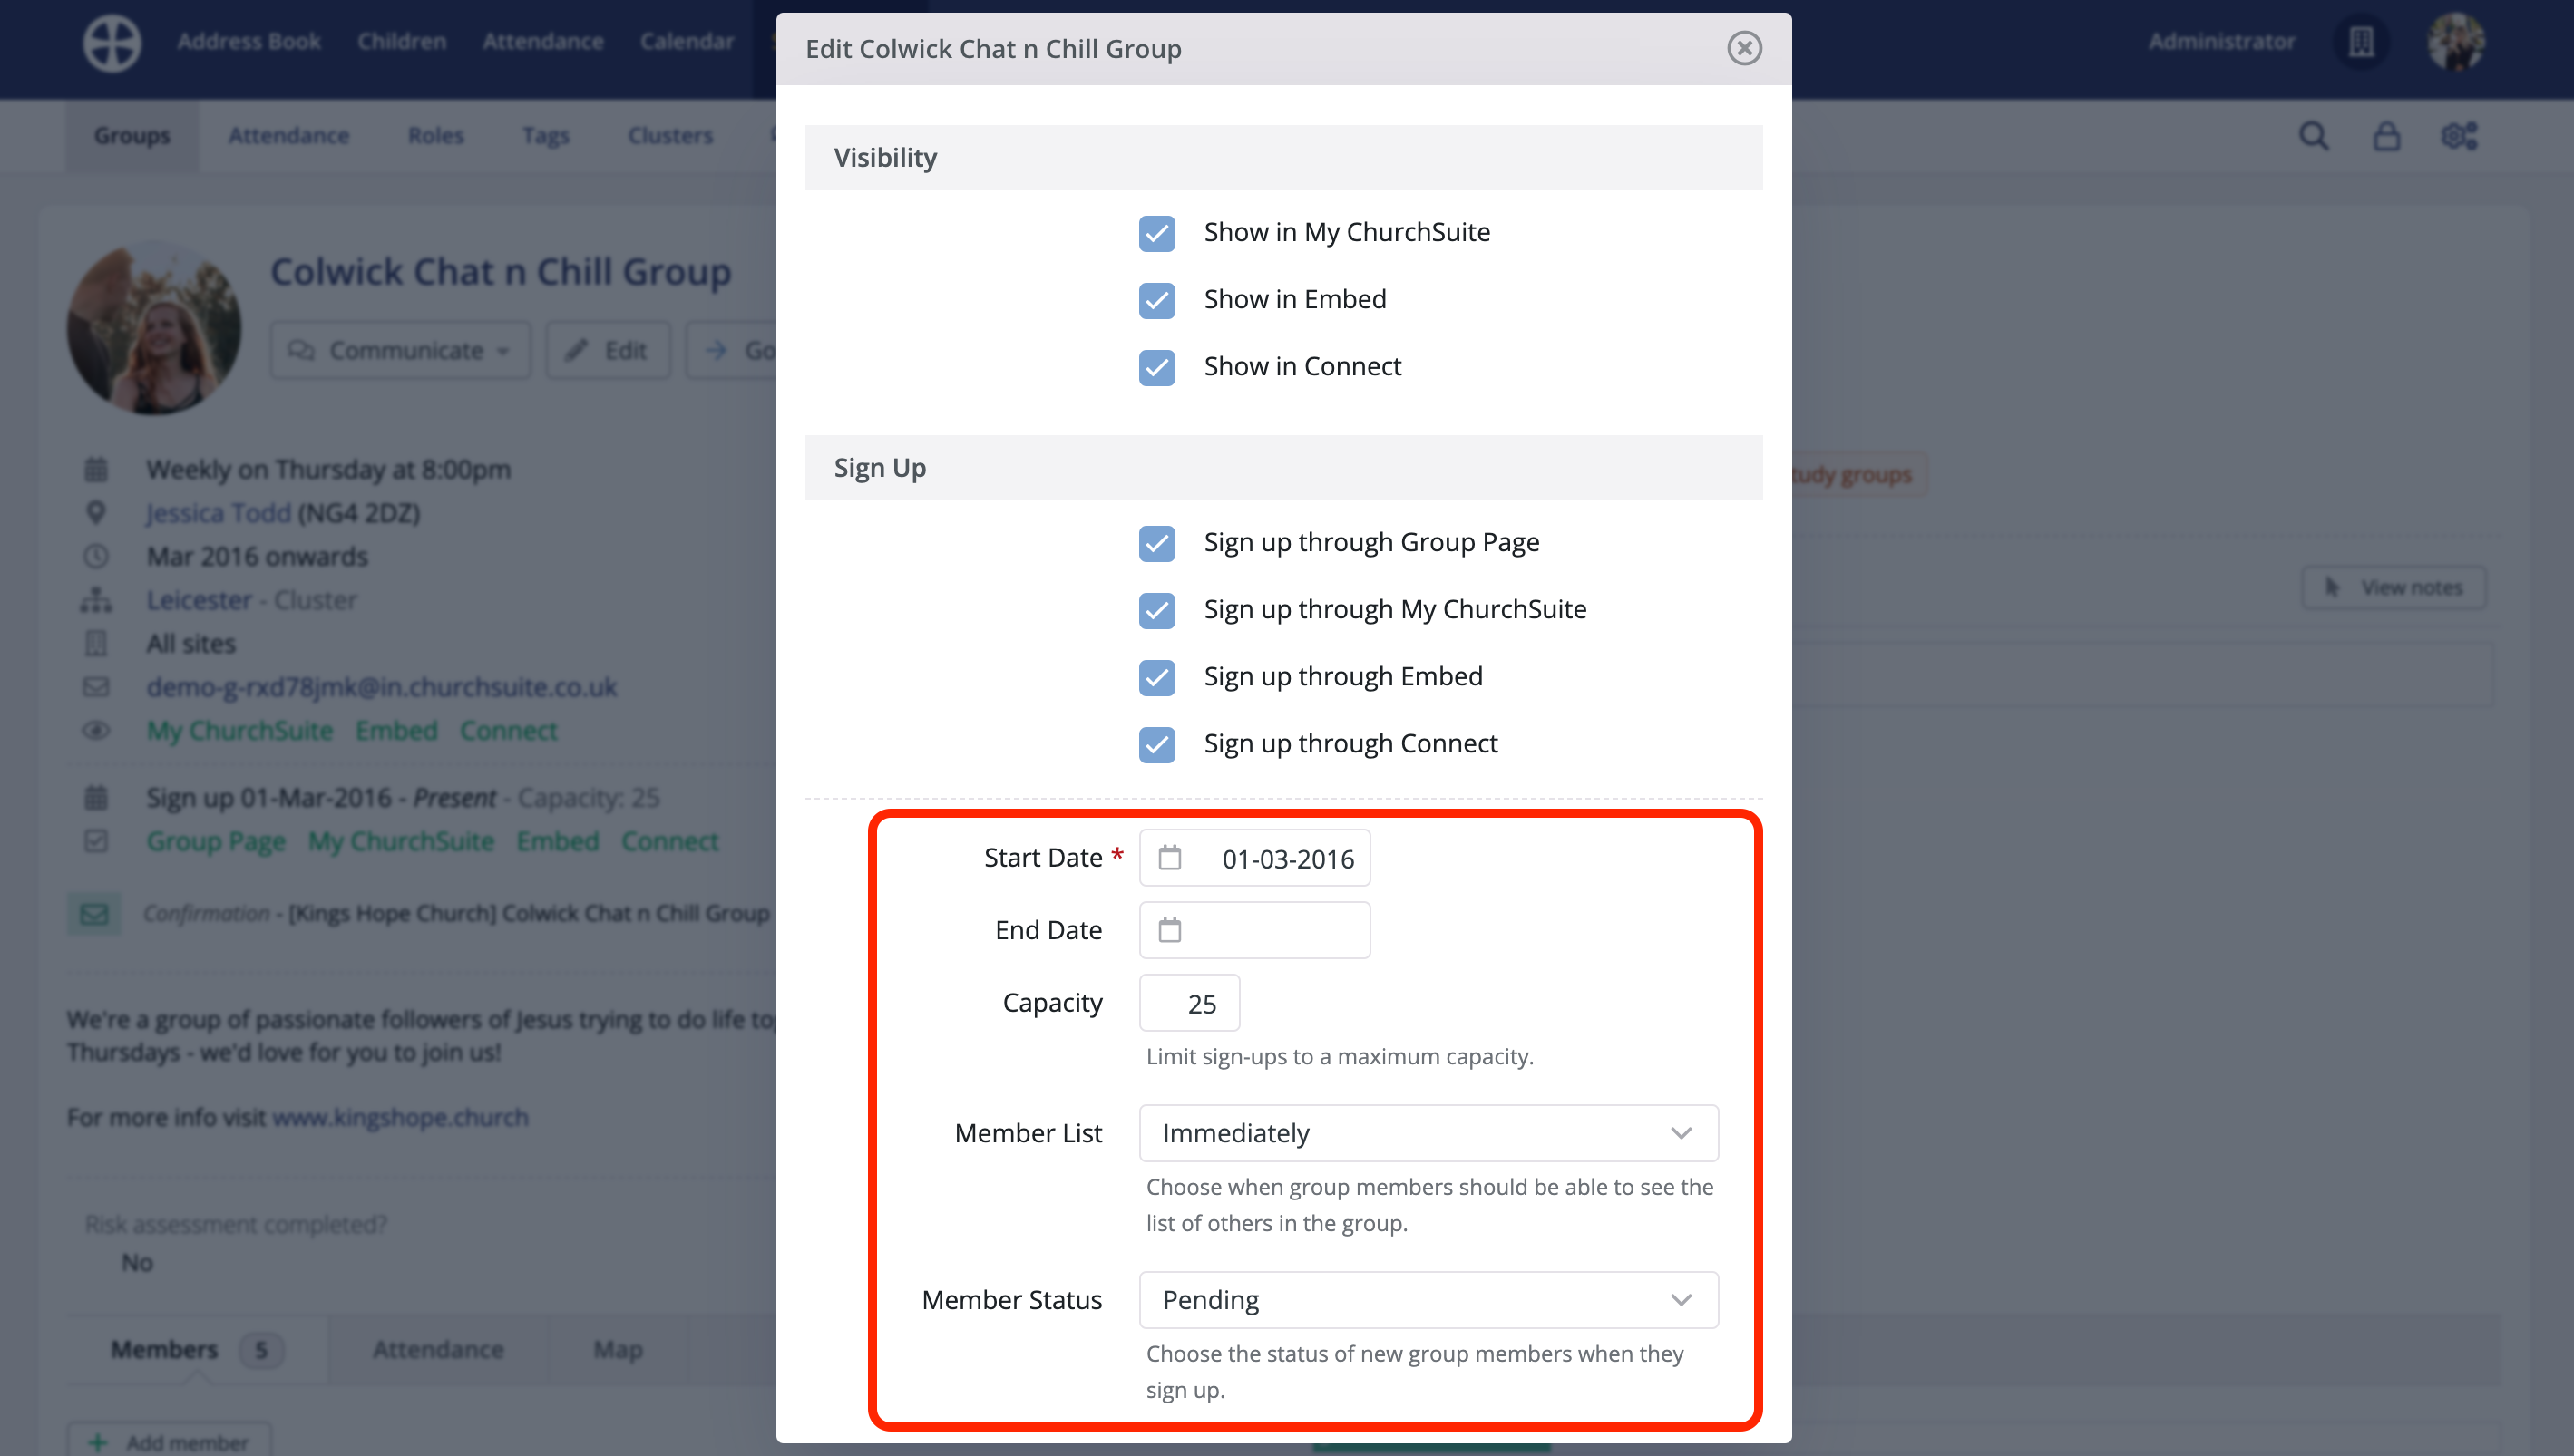Click the View notes button

tap(2393, 587)
